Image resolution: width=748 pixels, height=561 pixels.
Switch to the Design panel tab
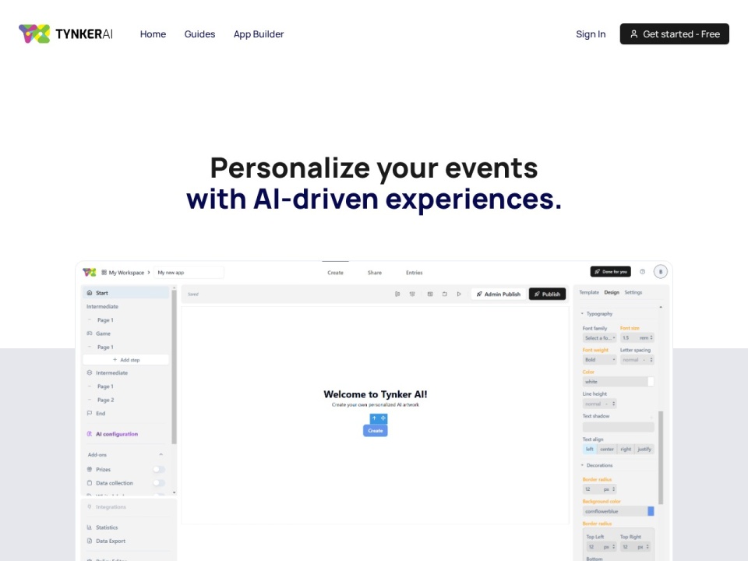612,292
